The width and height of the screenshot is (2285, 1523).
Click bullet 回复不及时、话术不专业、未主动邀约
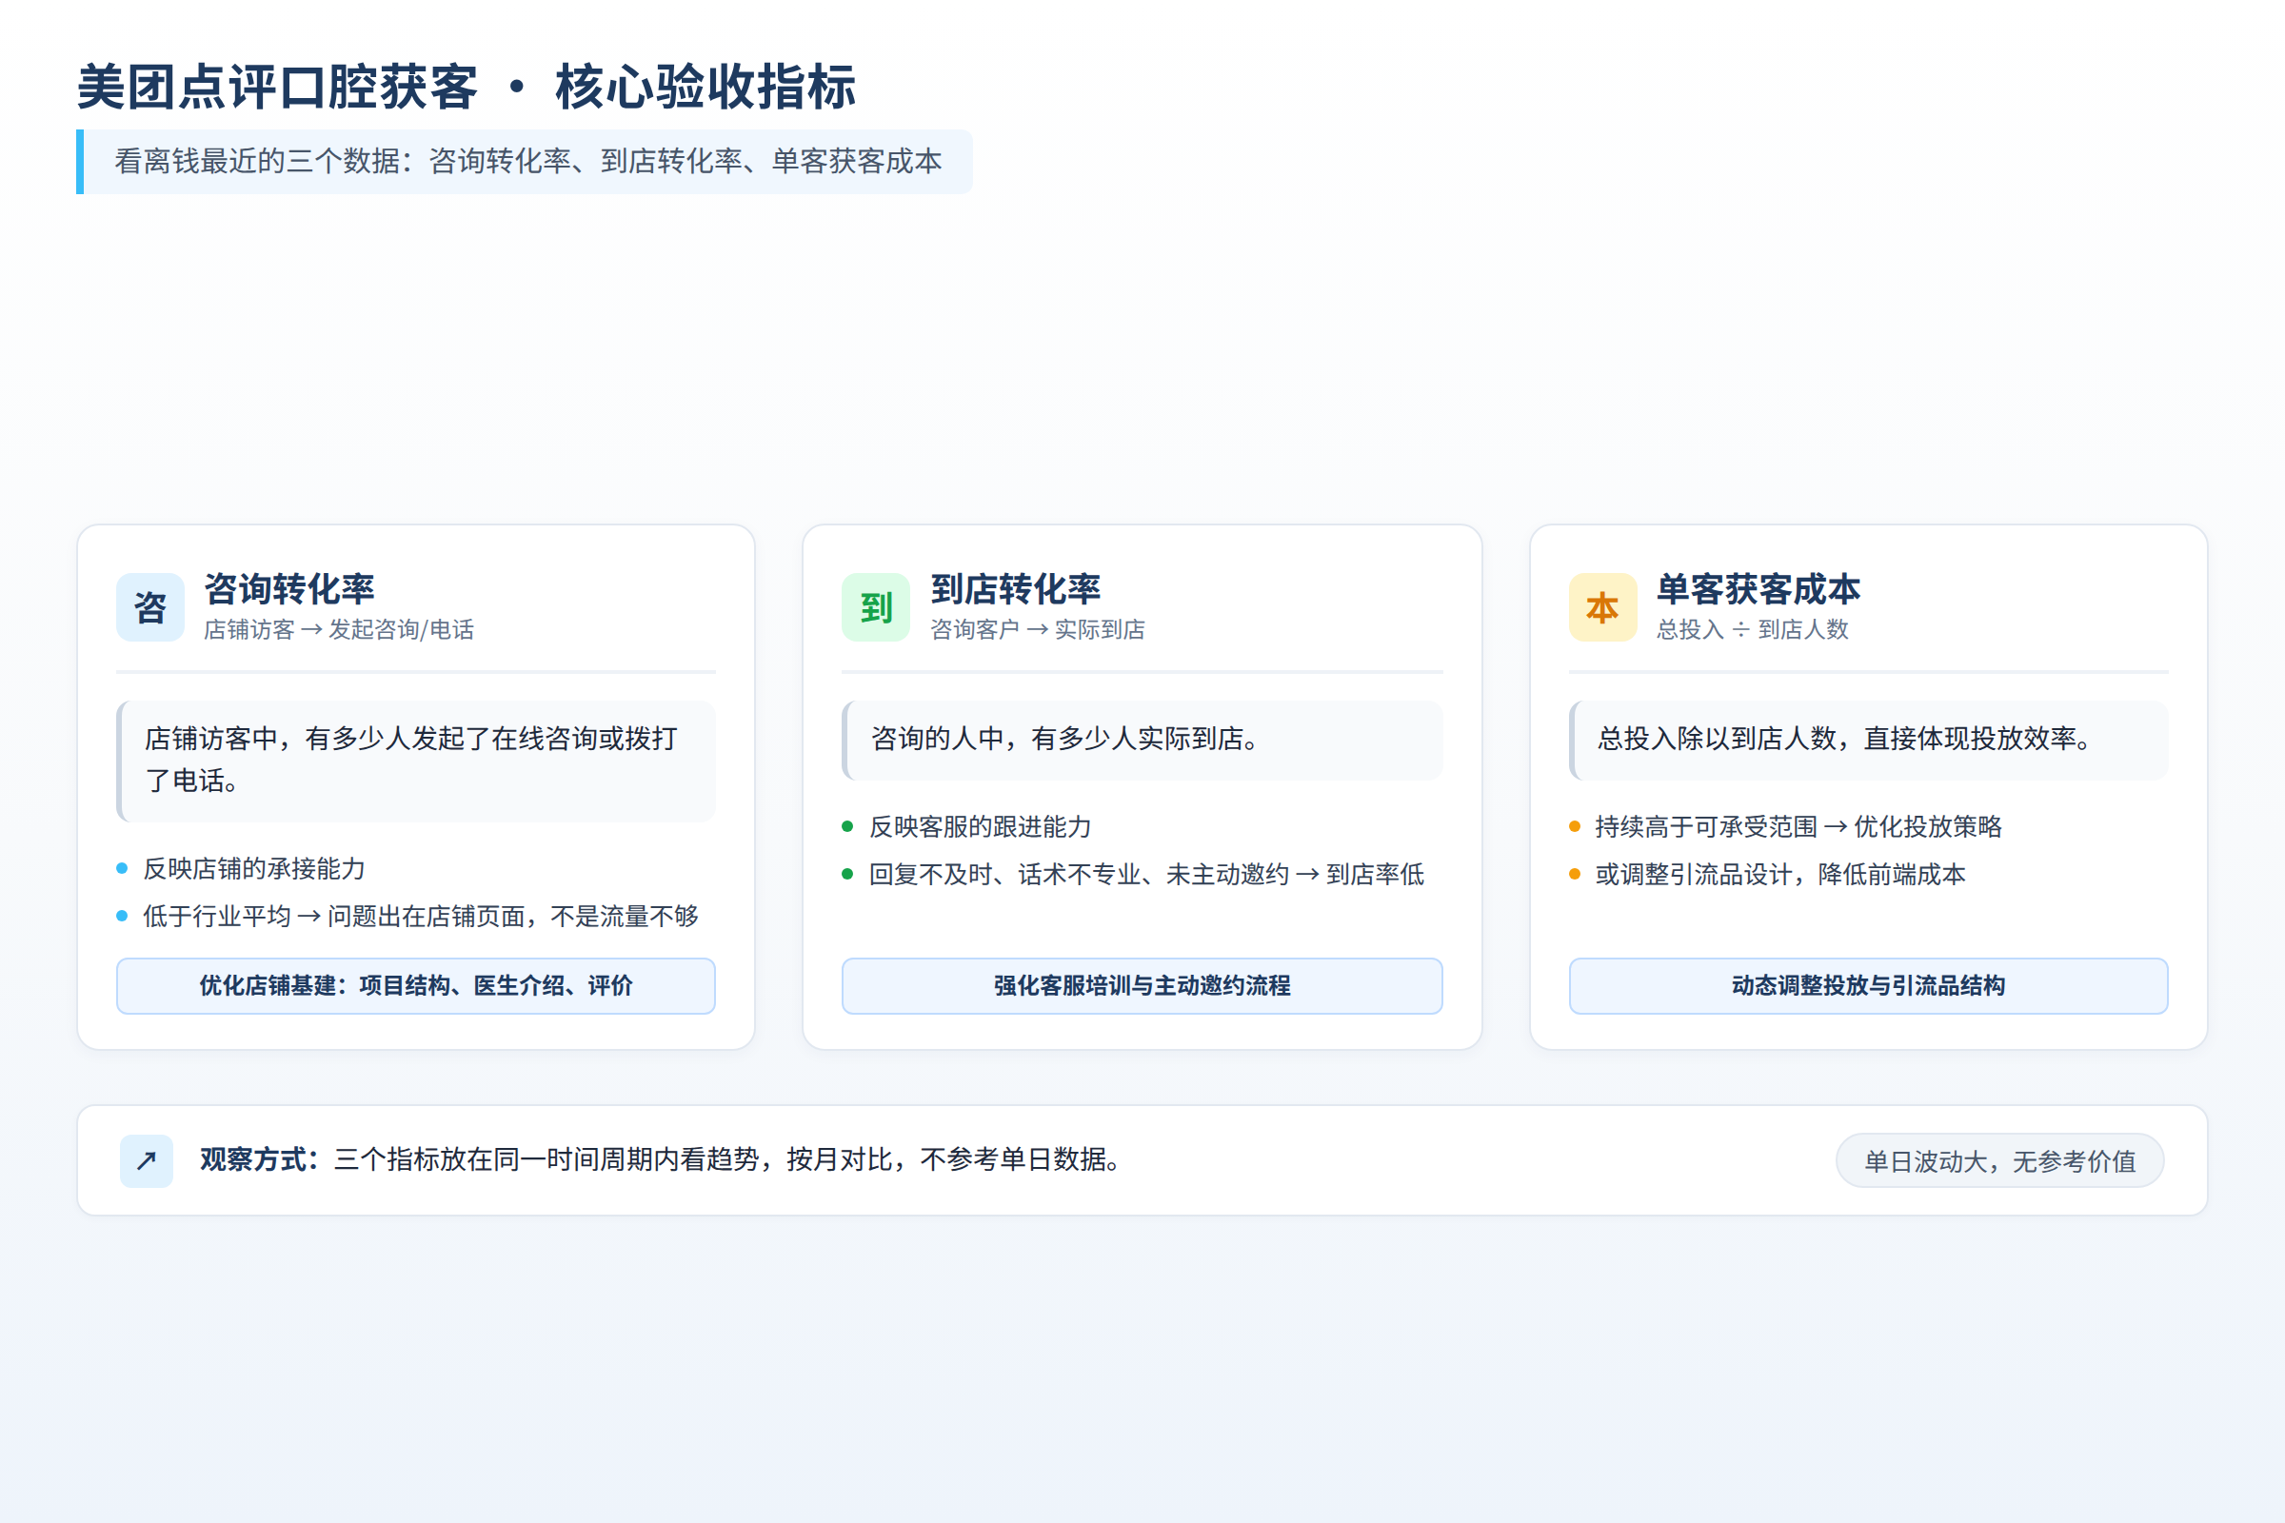tap(1146, 874)
